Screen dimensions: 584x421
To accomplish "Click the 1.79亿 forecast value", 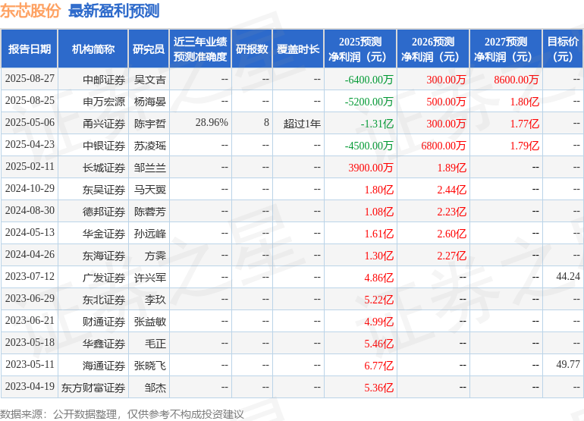I will coord(524,146).
